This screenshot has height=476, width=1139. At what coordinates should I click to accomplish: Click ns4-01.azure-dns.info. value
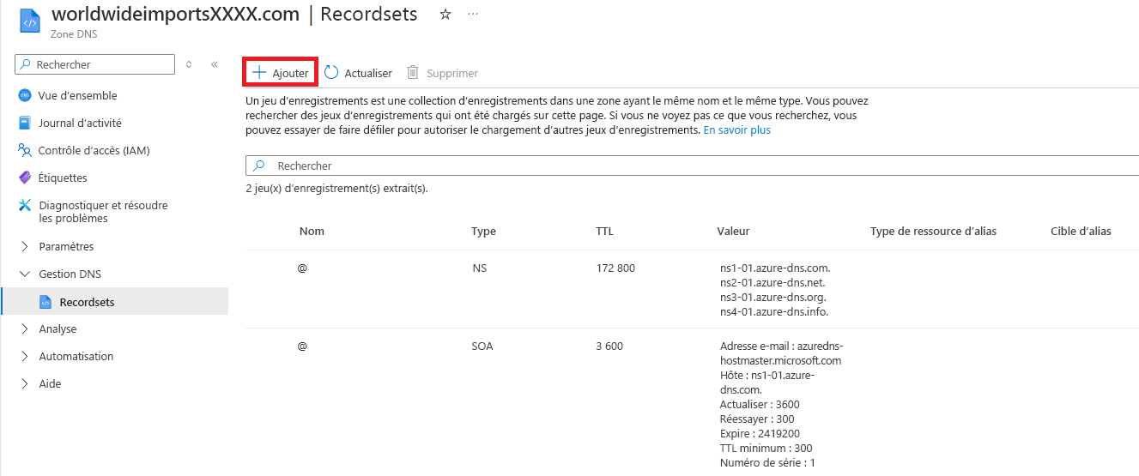tap(774, 312)
